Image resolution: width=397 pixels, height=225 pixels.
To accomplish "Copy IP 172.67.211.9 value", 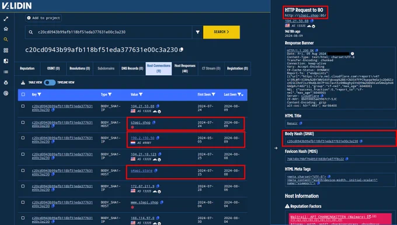I will point(158,187).
